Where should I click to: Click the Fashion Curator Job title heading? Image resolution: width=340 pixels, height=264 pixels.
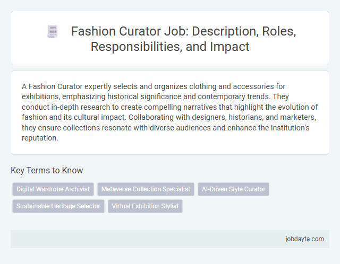click(184, 39)
